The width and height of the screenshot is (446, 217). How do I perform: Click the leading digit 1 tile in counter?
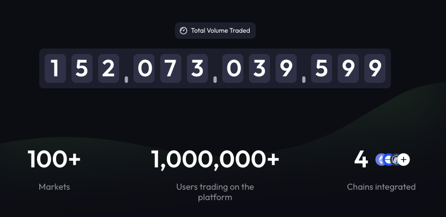[55, 68]
